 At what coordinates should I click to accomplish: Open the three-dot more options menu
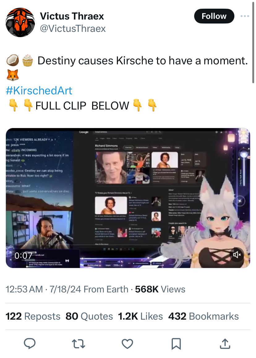[245, 16]
